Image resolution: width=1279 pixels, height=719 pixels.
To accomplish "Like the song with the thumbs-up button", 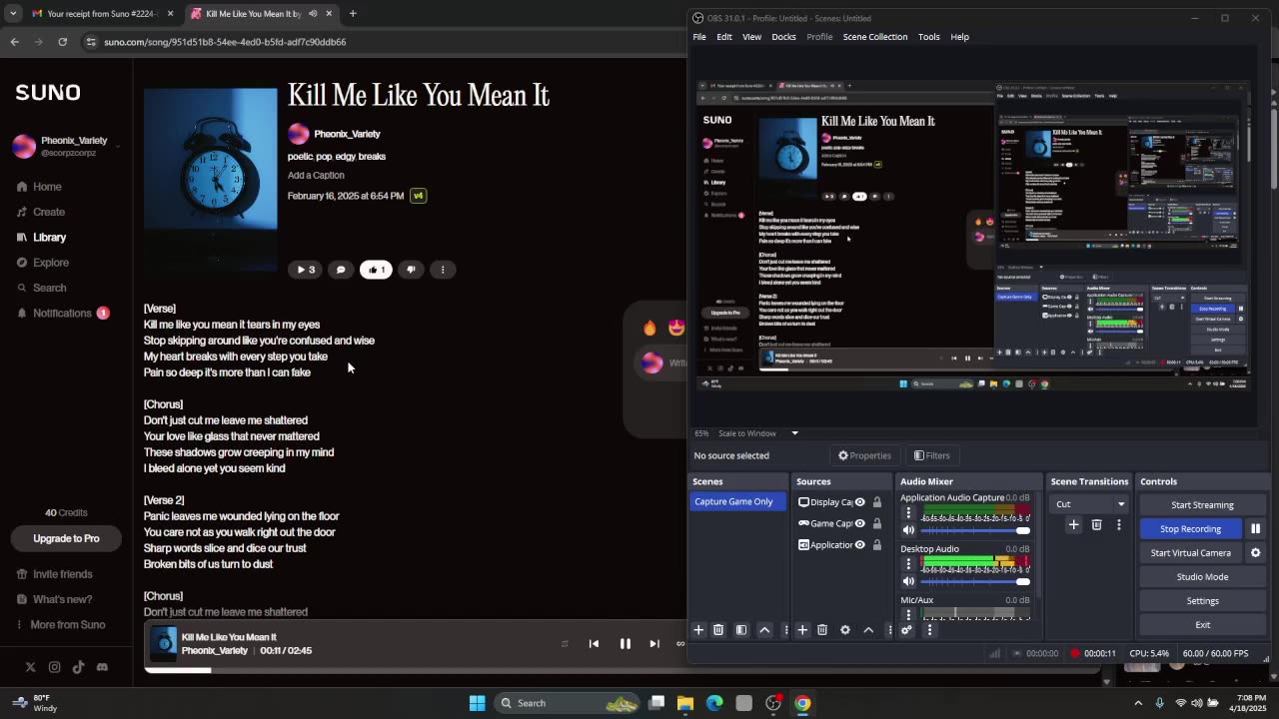I will (376, 270).
